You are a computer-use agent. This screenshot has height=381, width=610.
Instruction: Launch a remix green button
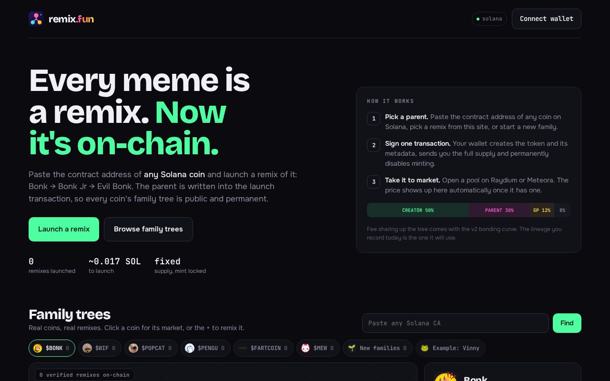click(64, 229)
